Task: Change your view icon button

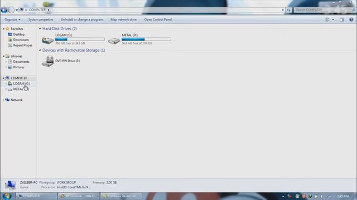Action: click(327, 20)
